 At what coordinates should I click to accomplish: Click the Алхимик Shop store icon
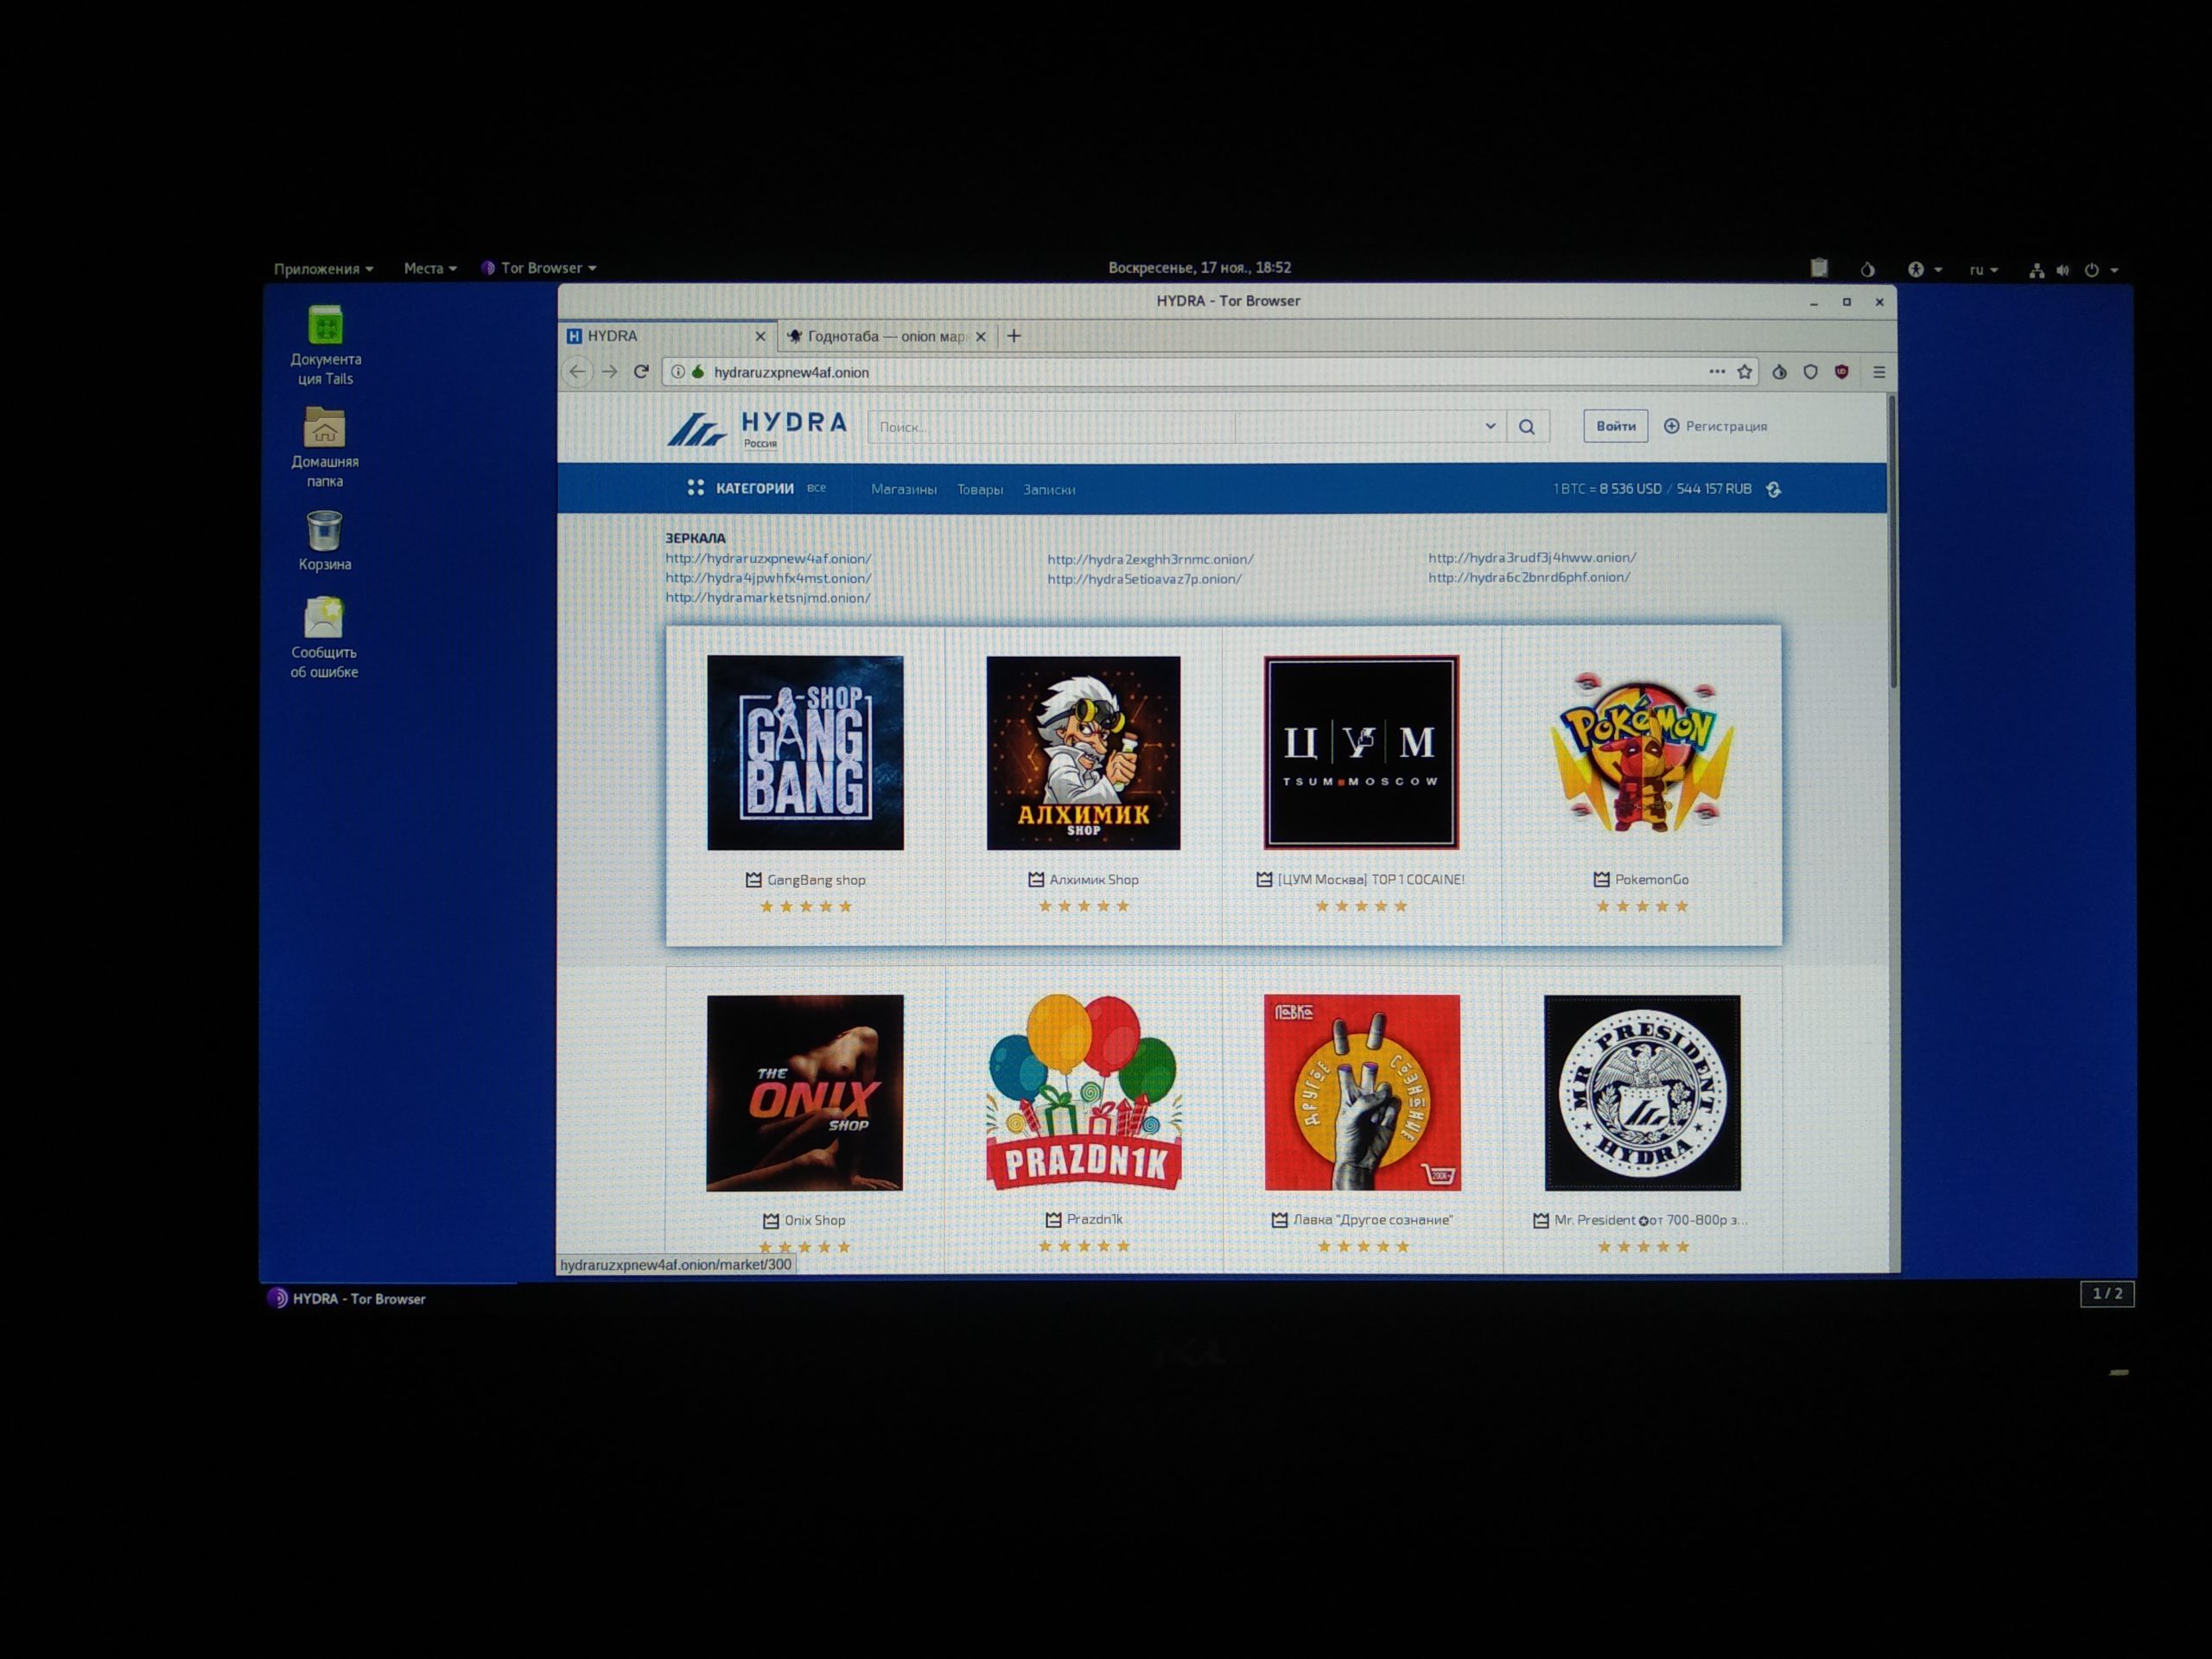click(x=1087, y=753)
